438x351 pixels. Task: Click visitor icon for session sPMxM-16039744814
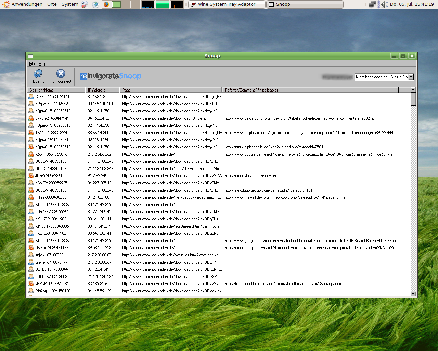[31, 284]
